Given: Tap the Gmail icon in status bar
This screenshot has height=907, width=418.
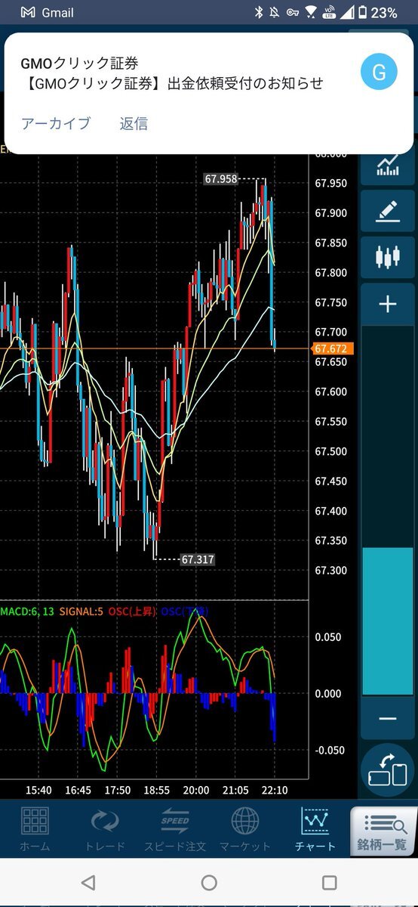Looking at the screenshot, I should click(28, 13).
